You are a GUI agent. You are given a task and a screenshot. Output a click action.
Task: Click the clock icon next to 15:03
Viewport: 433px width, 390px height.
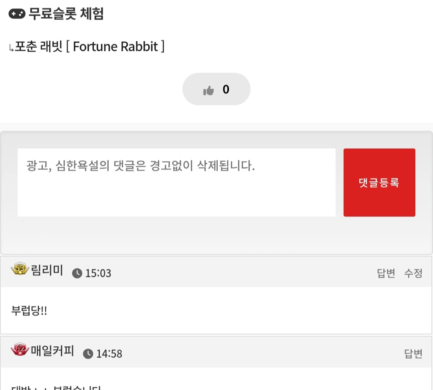77,273
